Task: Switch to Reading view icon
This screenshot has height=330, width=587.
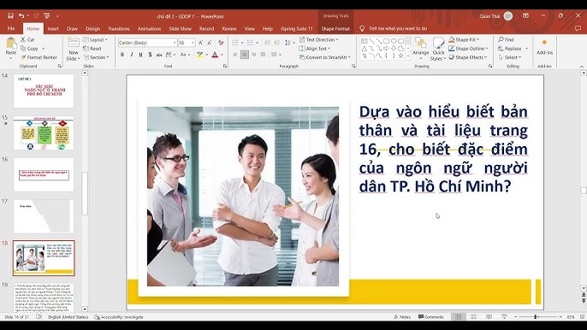Action: pos(489,317)
